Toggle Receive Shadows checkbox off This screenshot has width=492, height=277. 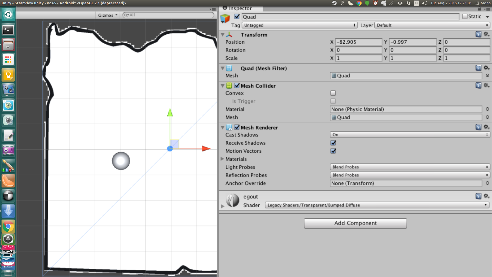333,142
